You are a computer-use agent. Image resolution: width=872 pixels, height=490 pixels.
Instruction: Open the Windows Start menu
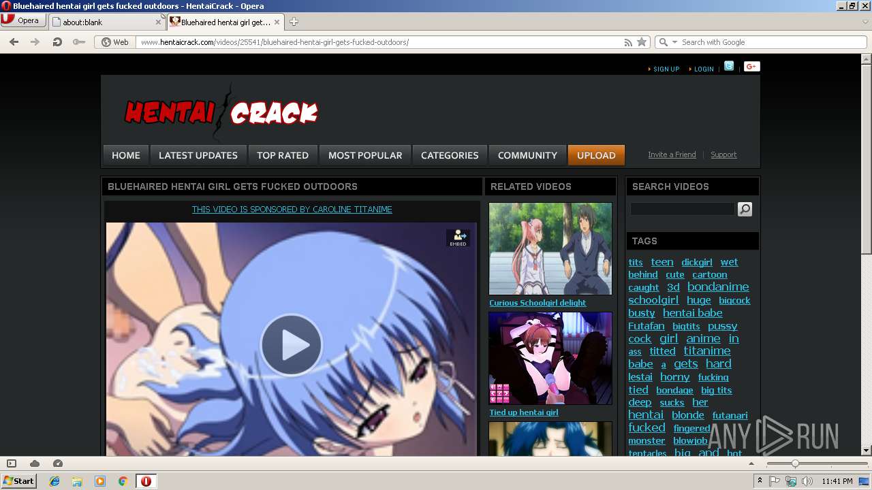point(18,480)
